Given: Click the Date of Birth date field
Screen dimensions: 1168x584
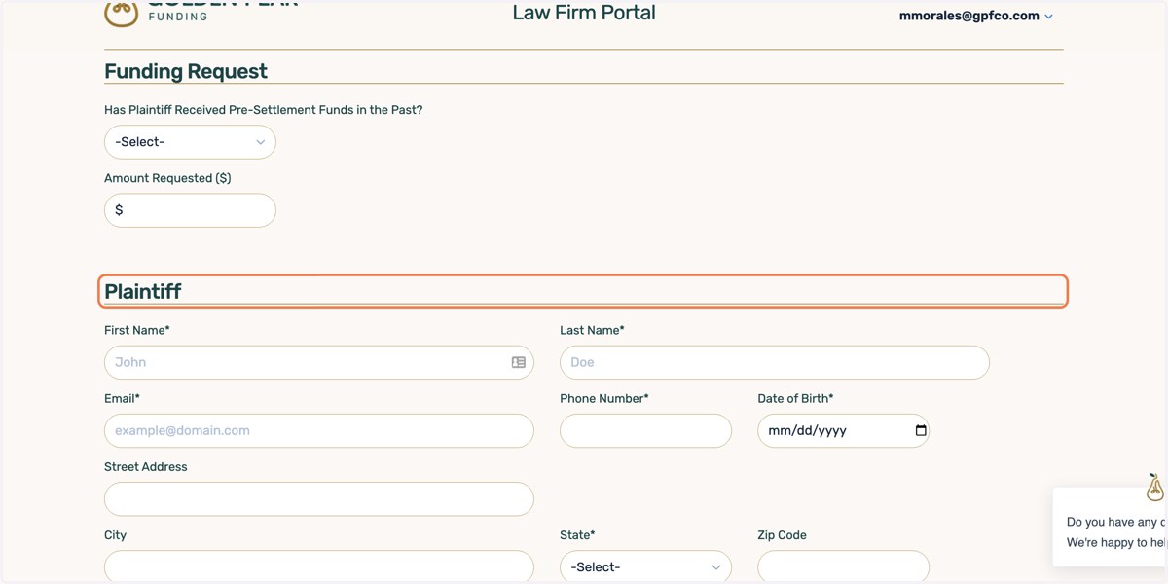Looking at the screenshot, I should tap(843, 430).
